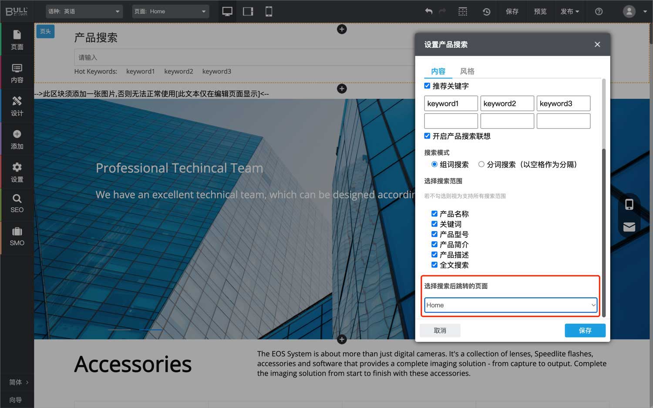This screenshot has width=653, height=408.
Task: Toggle the 开启产品搜索联想 checkbox
Action: [x=427, y=136]
